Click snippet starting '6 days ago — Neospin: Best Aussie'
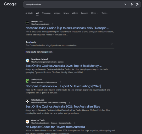The image size is (142, 134). [x=67, y=71]
